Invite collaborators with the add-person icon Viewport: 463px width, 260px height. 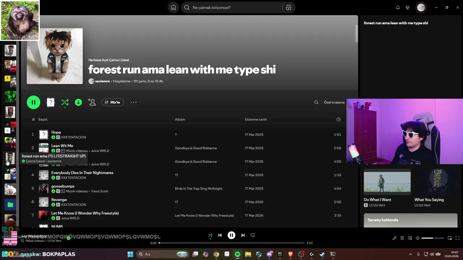(92, 103)
